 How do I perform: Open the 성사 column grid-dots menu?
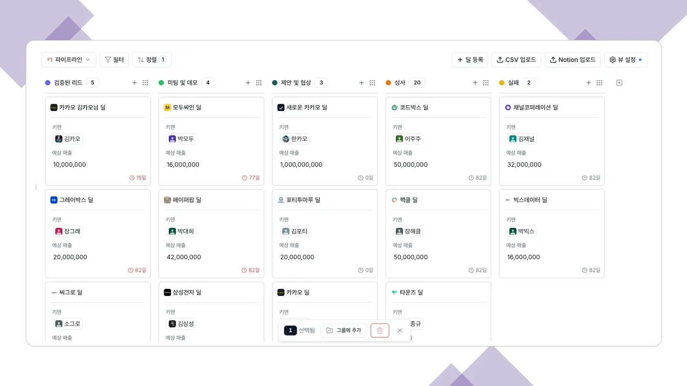pyautogui.click(x=486, y=82)
